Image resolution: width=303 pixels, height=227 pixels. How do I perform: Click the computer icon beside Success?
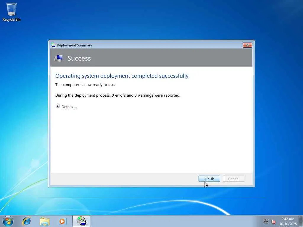coord(59,58)
